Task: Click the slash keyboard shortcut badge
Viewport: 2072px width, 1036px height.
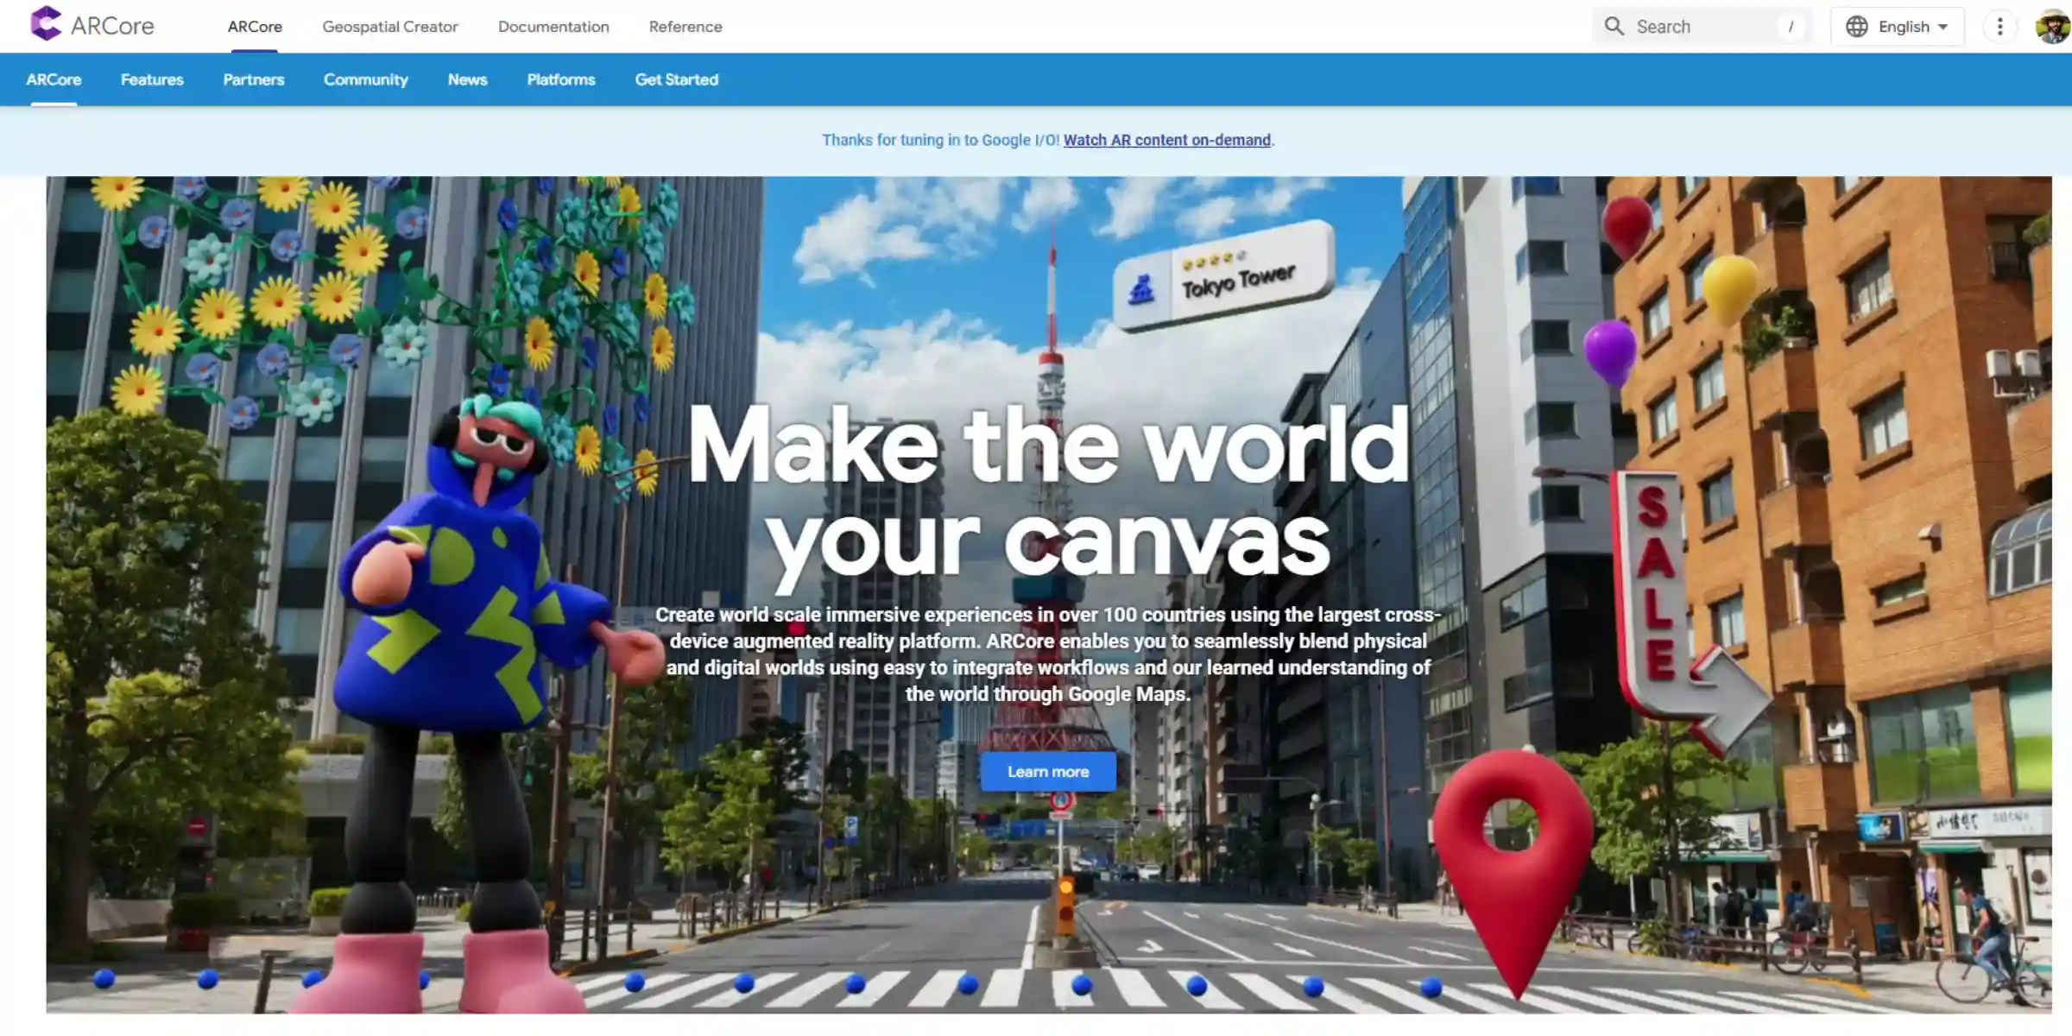Action: [1791, 27]
